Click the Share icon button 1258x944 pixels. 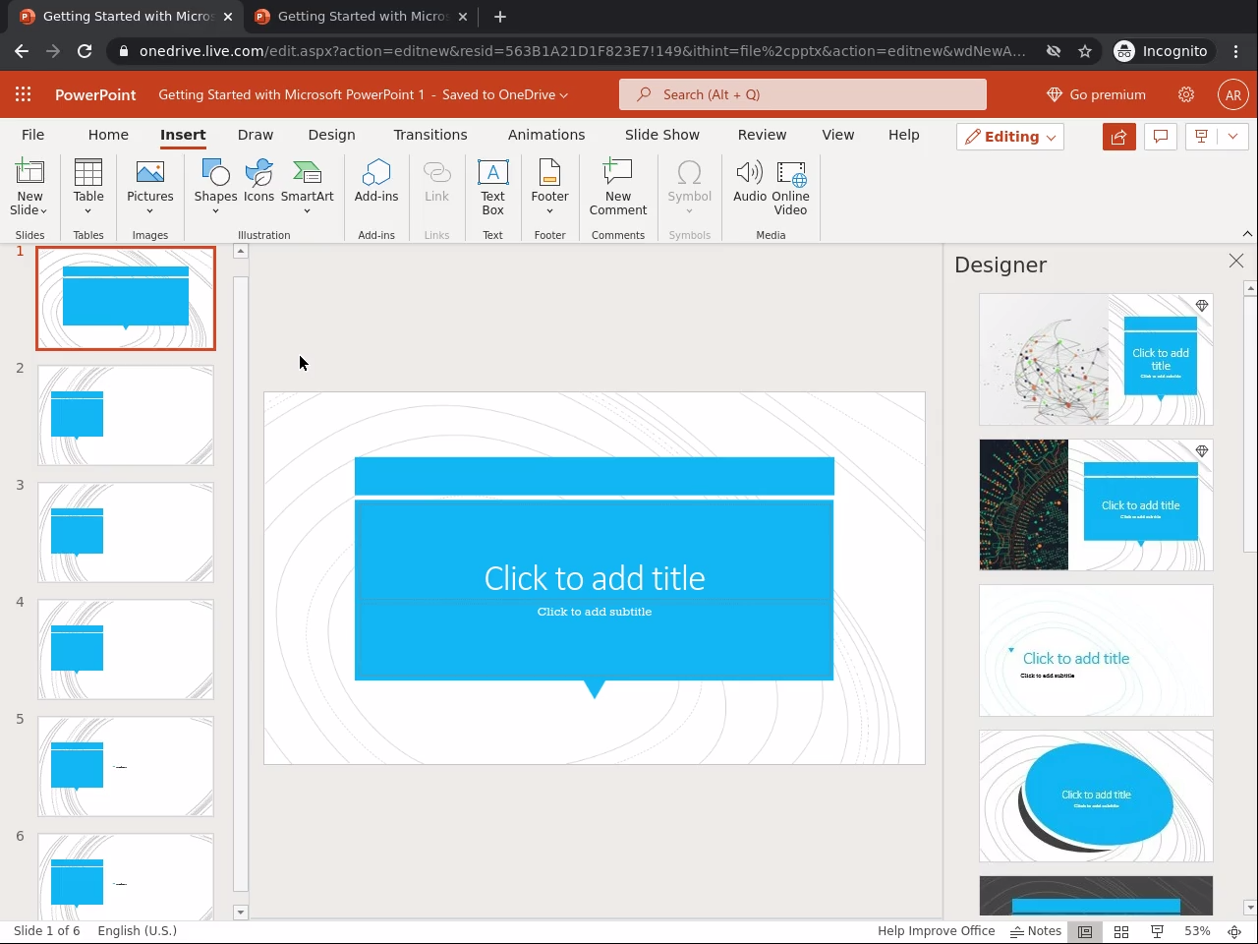click(1118, 137)
